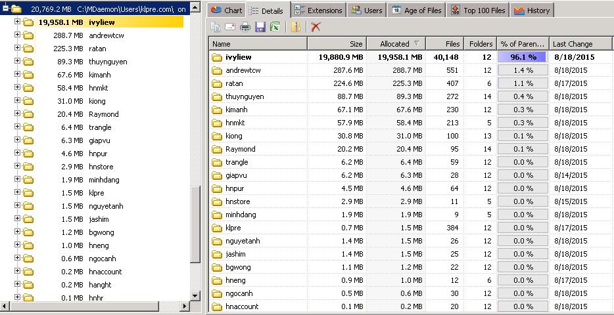Screen dimensions: 614x315
Task: Click the Raymond folder icon in Details list
Action: click(x=216, y=149)
